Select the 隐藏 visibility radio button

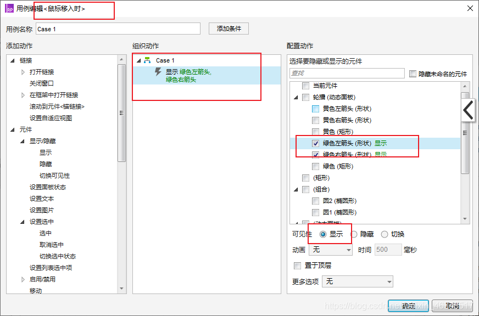coord(354,234)
